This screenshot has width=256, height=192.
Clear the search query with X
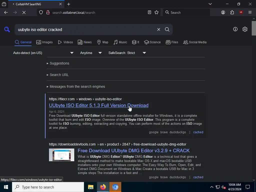[x=158, y=29]
